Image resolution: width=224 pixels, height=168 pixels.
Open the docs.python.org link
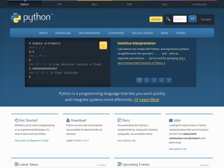point(126,140)
